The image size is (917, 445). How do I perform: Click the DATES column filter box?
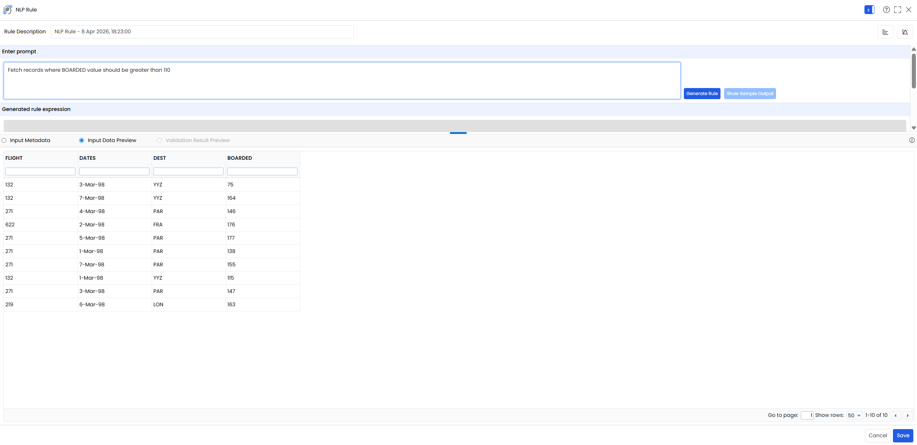[114, 171]
